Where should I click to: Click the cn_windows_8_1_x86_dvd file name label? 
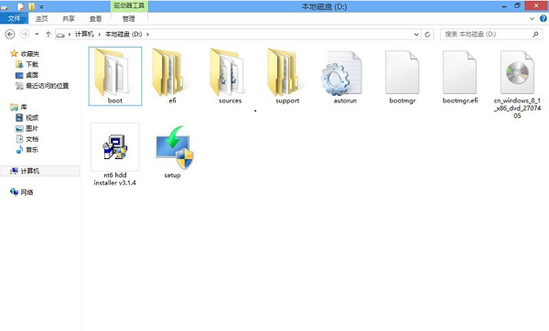point(517,108)
